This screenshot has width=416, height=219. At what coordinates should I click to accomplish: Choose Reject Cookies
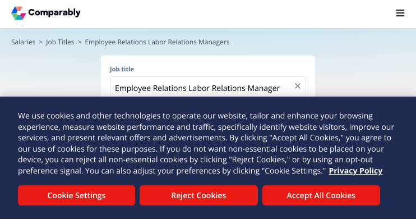(198, 195)
